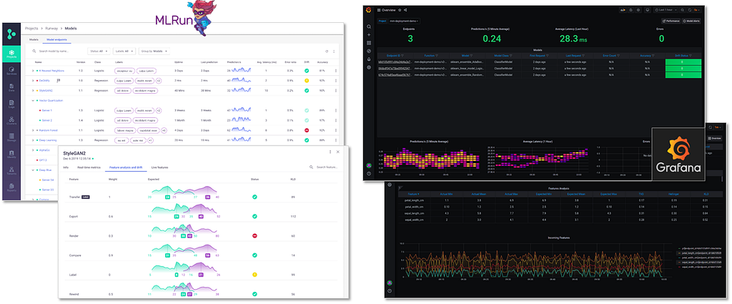
Task: Open the Status: All filter dropdown
Action: click(99, 51)
